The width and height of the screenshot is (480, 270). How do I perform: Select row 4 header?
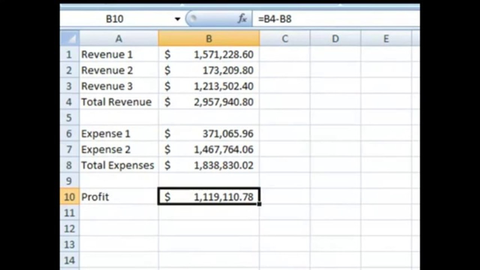pos(69,102)
